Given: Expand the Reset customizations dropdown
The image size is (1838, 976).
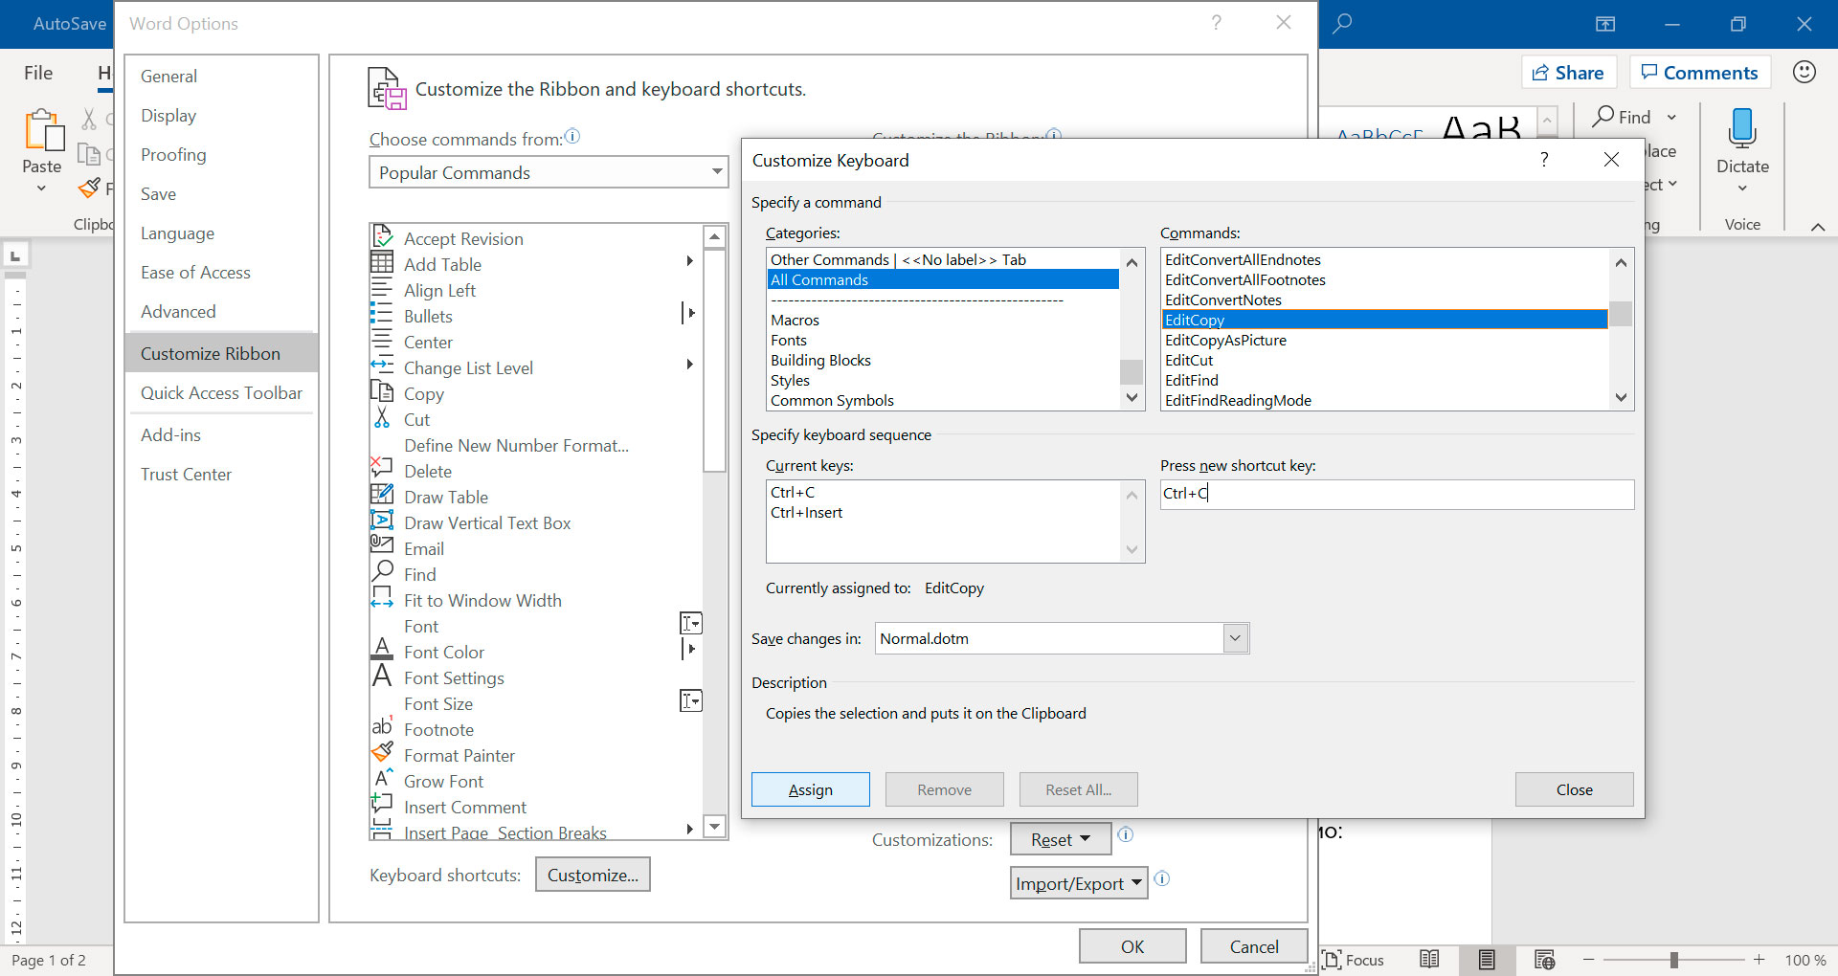Looking at the screenshot, I should (x=1061, y=839).
